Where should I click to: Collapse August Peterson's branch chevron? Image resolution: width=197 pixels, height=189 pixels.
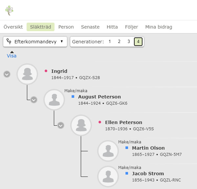(34, 99)
